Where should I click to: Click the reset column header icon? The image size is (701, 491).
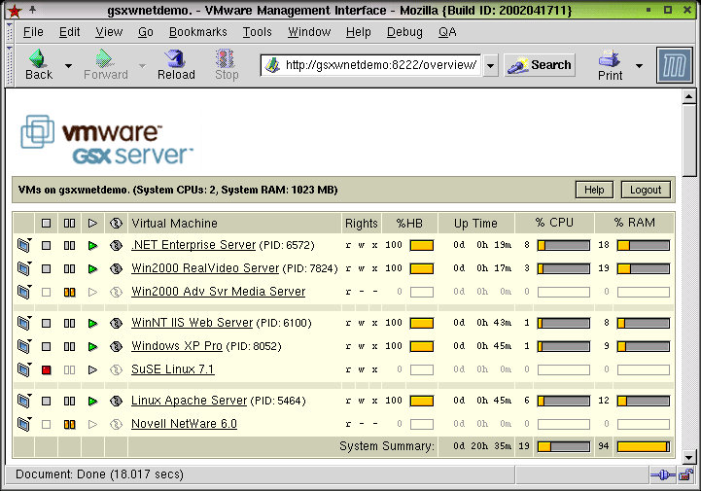[116, 224]
